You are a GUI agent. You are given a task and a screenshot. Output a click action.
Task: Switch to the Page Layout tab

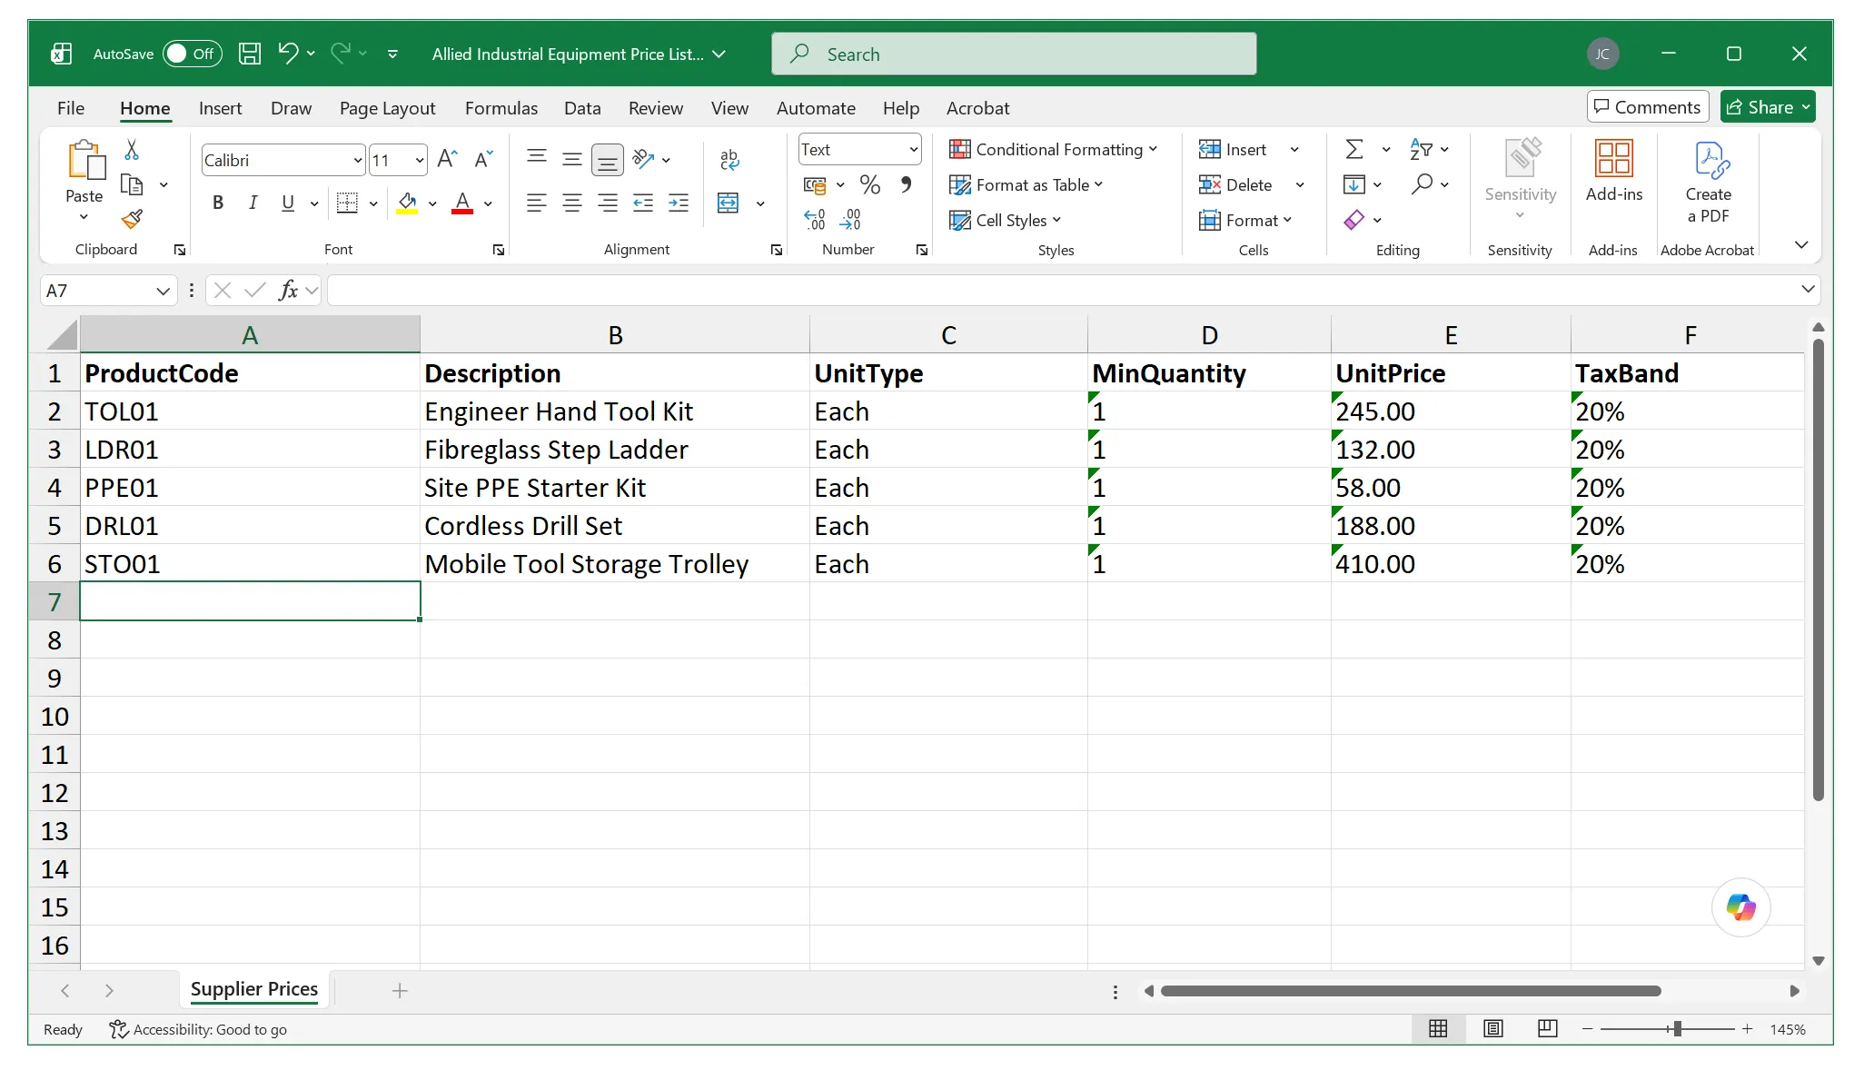388,108
